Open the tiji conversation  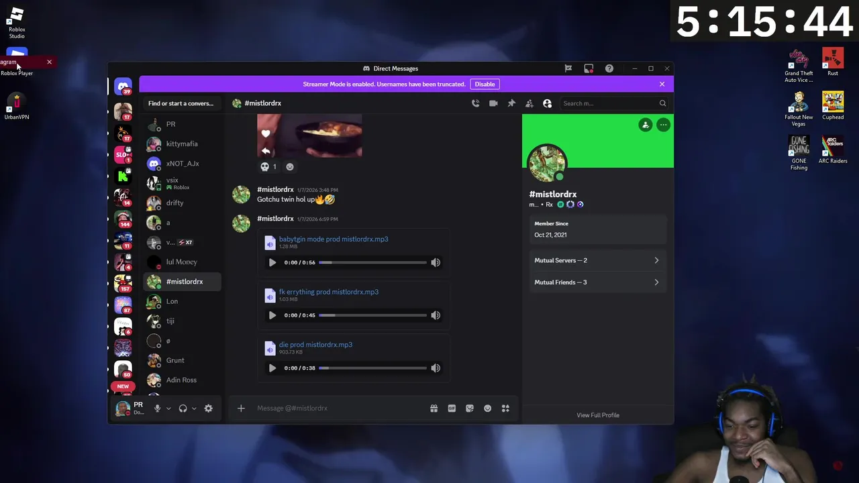point(182,321)
